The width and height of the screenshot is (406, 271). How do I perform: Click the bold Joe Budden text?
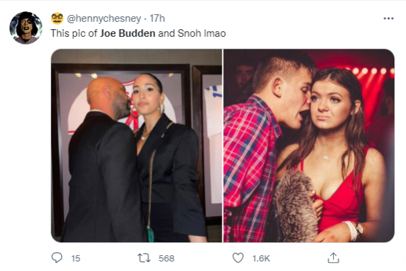128,33
